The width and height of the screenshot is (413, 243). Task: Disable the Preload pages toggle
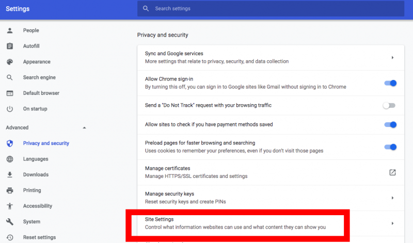[x=390, y=147]
